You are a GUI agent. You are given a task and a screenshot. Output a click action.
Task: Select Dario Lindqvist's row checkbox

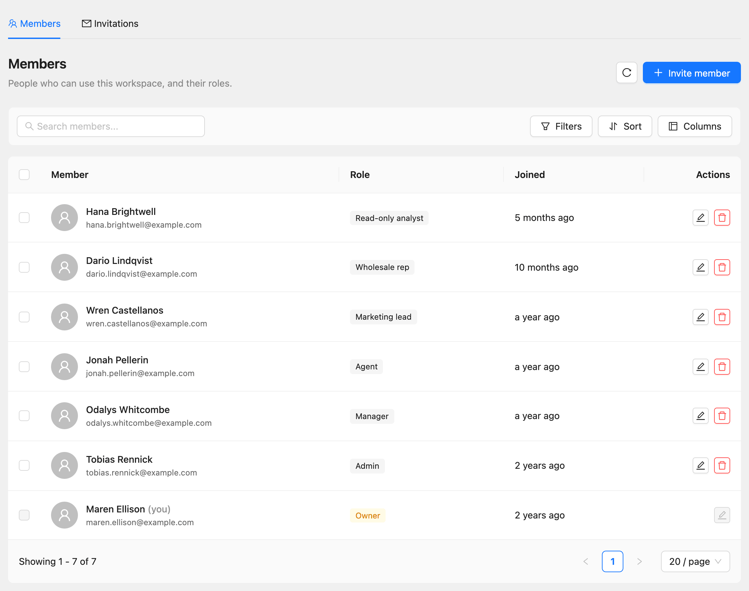pos(24,267)
